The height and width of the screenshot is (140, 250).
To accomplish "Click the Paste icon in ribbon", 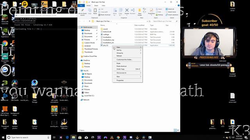I will pos(95,11).
